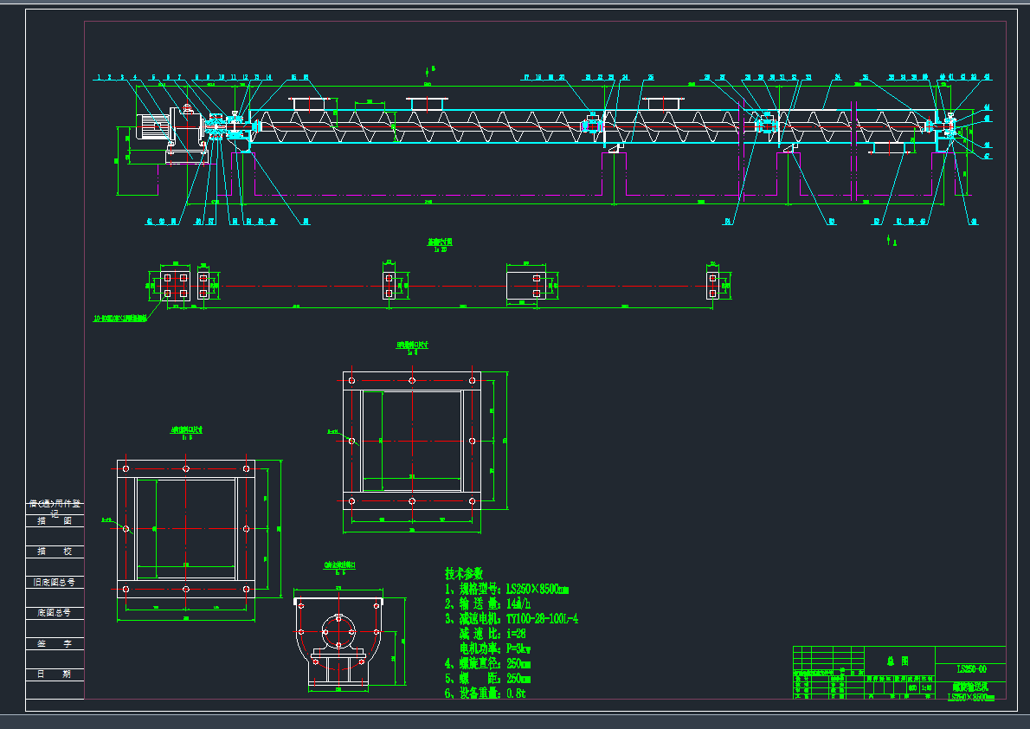Click the 旧底图总号 sidebar cell
1030x729 pixels.
pyautogui.click(x=55, y=582)
